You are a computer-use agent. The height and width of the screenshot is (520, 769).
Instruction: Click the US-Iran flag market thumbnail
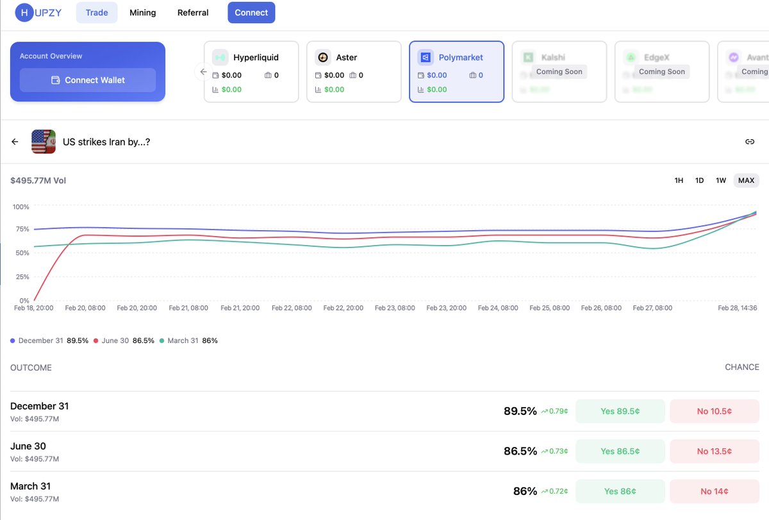click(44, 142)
